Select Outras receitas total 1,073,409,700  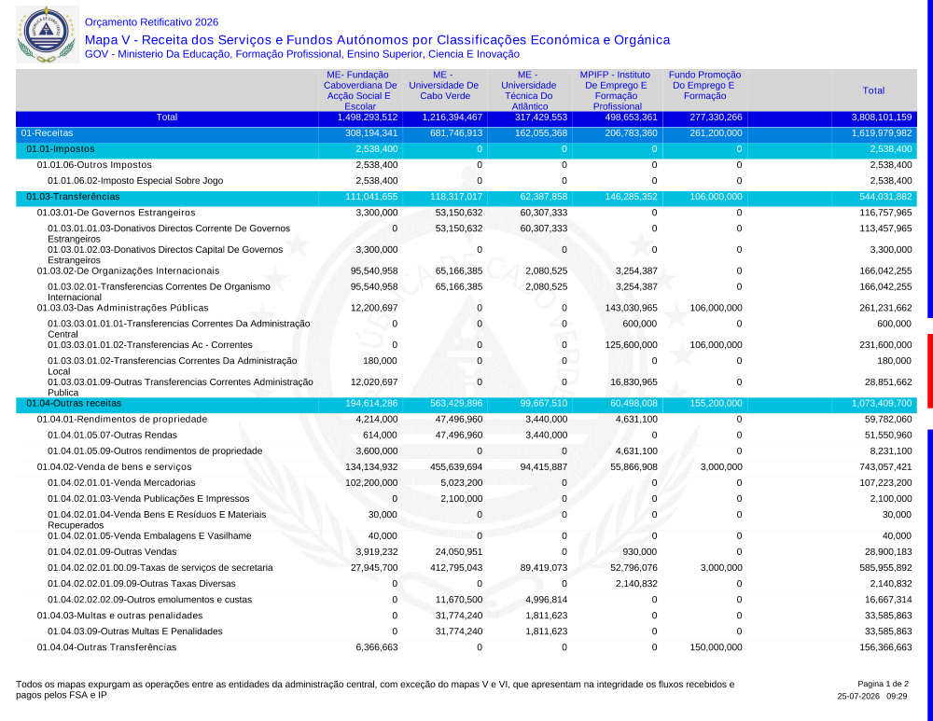click(882, 403)
